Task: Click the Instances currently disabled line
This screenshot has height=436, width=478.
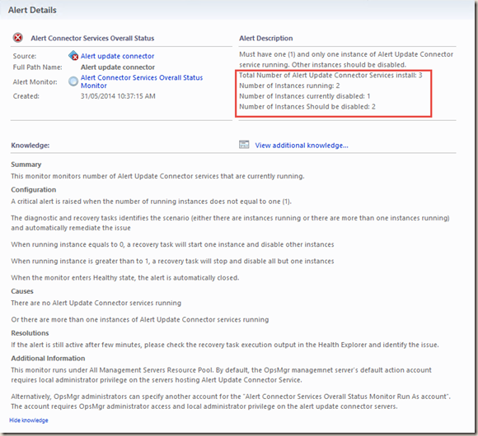Action: coord(305,96)
